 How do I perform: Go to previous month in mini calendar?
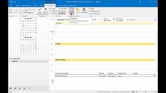20,19
